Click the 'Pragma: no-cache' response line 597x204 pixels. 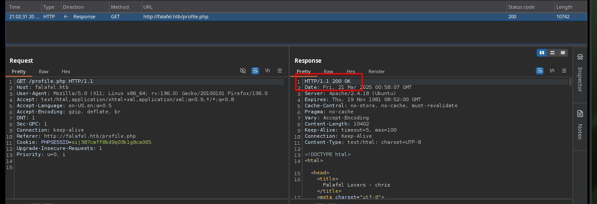coord(329,112)
